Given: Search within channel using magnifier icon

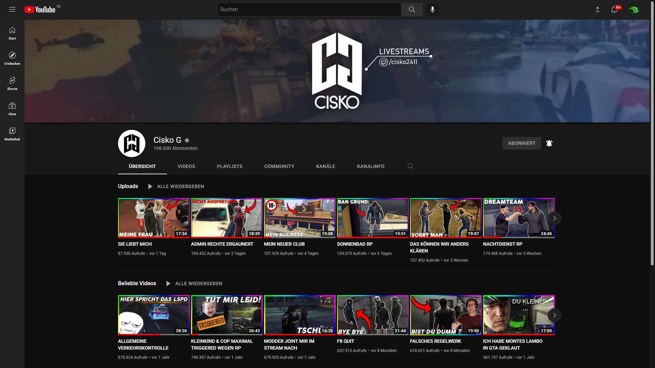Looking at the screenshot, I should [x=410, y=166].
